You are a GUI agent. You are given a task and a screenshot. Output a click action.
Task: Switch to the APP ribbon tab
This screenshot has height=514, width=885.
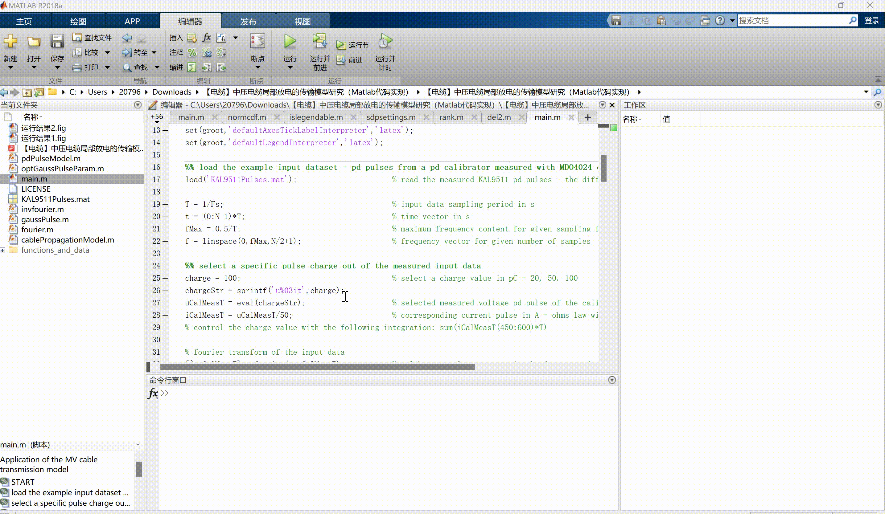coord(132,21)
